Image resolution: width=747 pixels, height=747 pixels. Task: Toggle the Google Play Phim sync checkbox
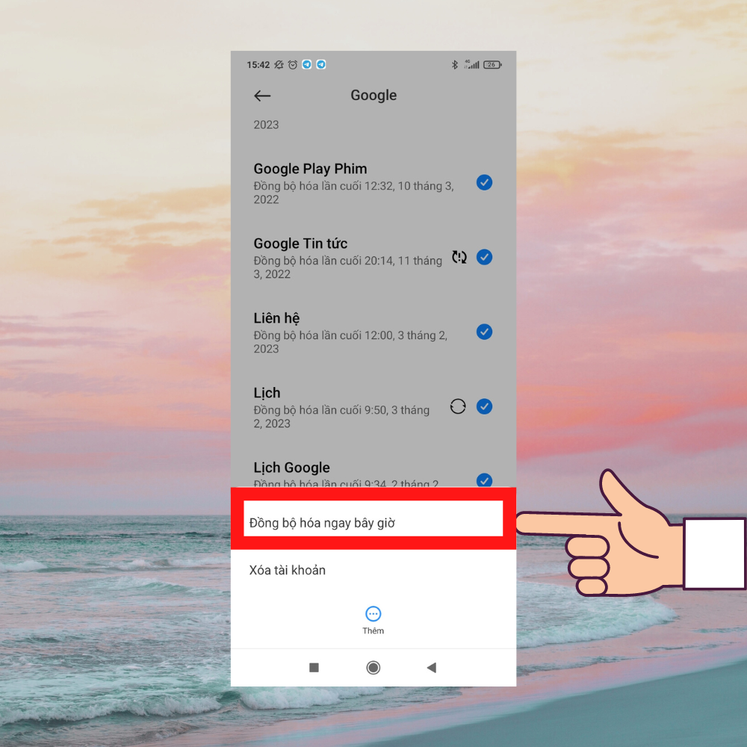[x=484, y=182]
